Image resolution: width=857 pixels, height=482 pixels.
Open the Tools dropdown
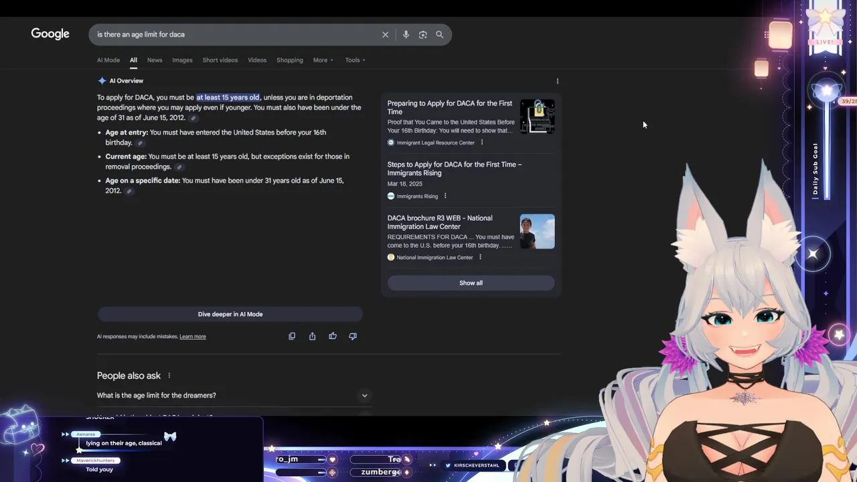[x=355, y=60]
